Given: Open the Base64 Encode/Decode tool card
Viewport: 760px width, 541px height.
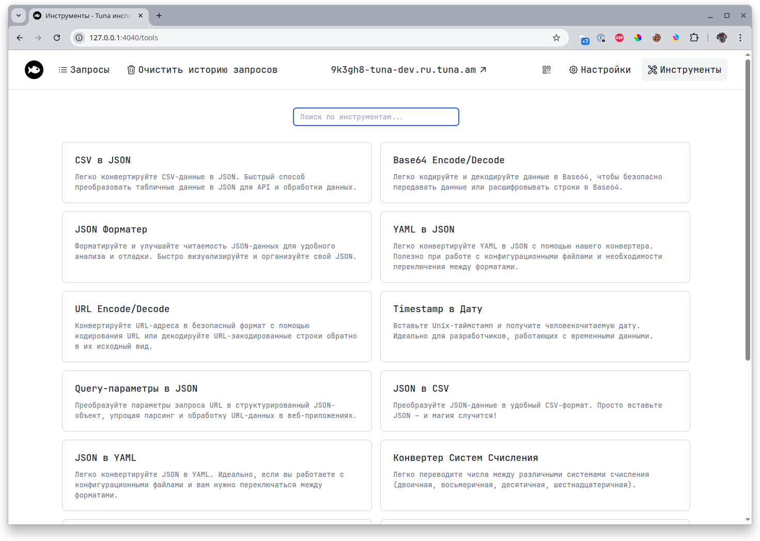Looking at the screenshot, I should pos(535,173).
